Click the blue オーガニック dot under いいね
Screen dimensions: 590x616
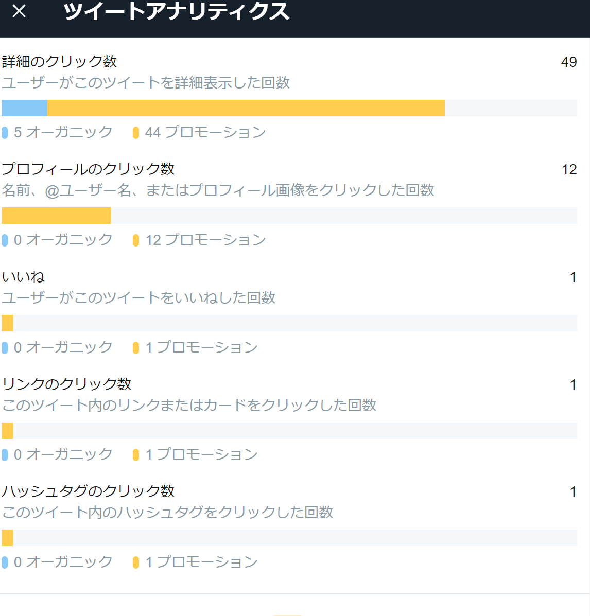(5, 348)
